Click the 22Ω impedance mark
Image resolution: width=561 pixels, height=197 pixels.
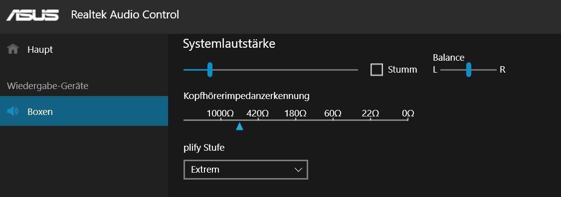pyautogui.click(x=371, y=113)
